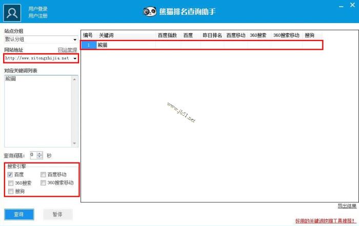Viewport: 359px width, 226px height.
Task: Click the 360搜索 column header
Action: pos(259,35)
